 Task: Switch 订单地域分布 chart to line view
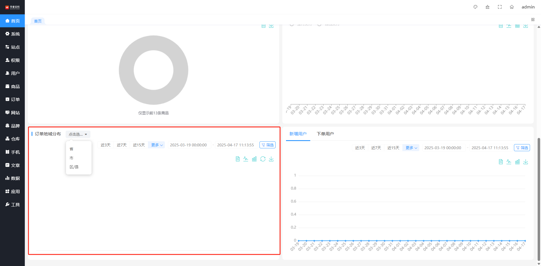pyautogui.click(x=246, y=159)
